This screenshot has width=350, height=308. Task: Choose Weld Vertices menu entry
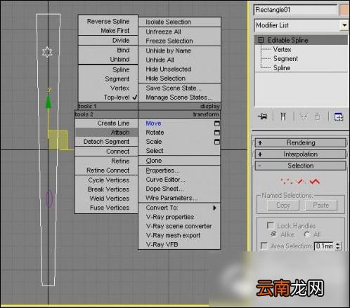pos(106,199)
